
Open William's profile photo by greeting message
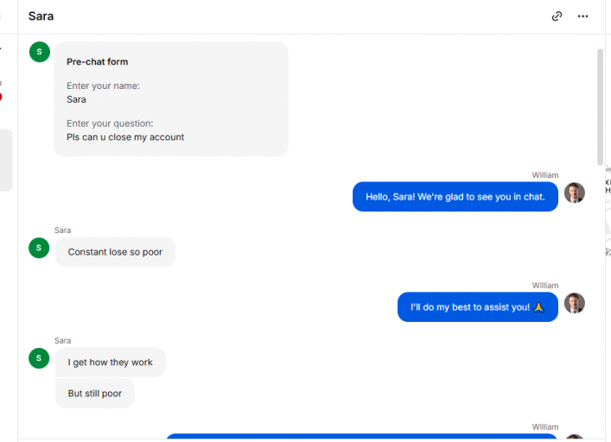(575, 193)
